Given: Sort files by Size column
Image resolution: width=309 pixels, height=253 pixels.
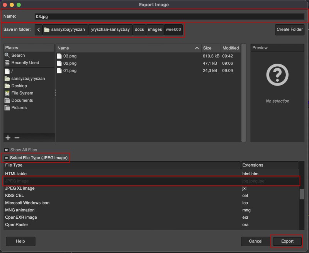Looking at the screenshot, I should coord(211,48).
